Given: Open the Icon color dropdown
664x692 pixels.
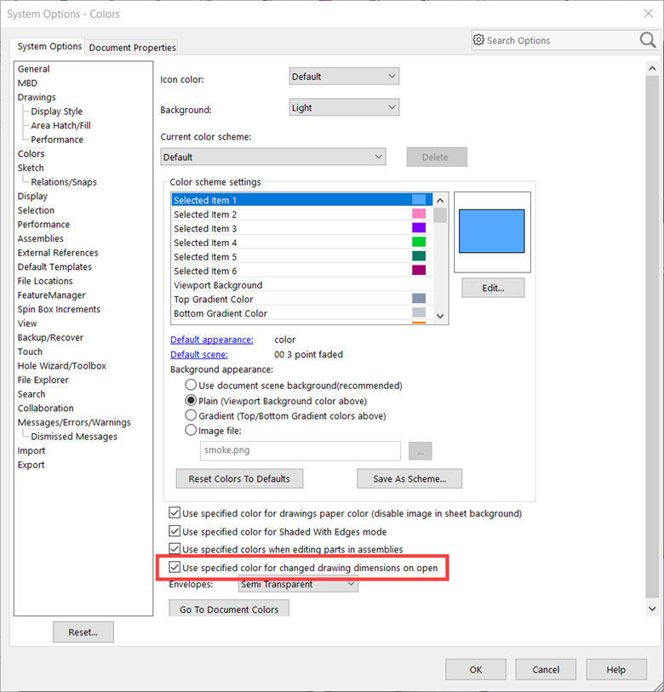Looking at the screenshot, I should coord(344,77).
